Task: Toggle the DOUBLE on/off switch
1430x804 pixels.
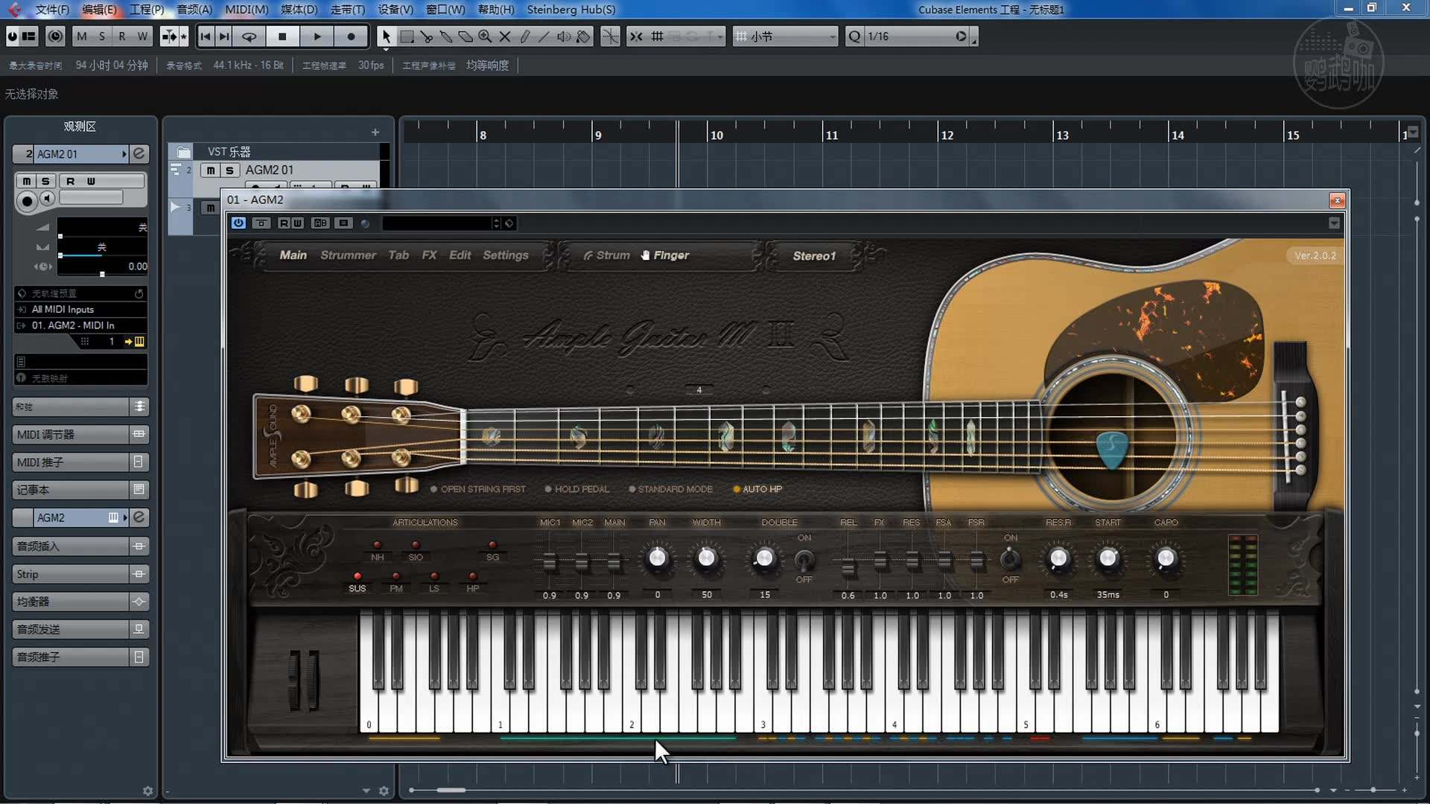Action: (804, 559)
